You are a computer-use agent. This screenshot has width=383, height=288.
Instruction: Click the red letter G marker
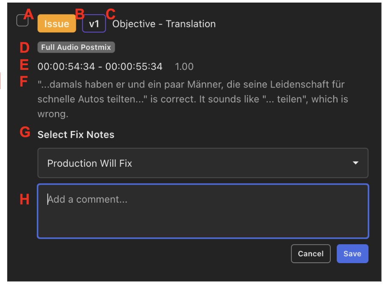coord(25,132)
